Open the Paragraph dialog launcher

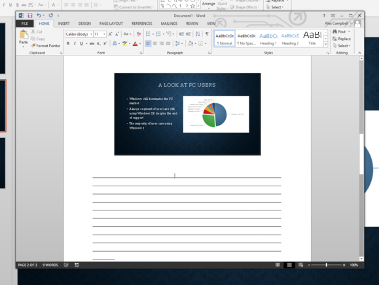209,53
